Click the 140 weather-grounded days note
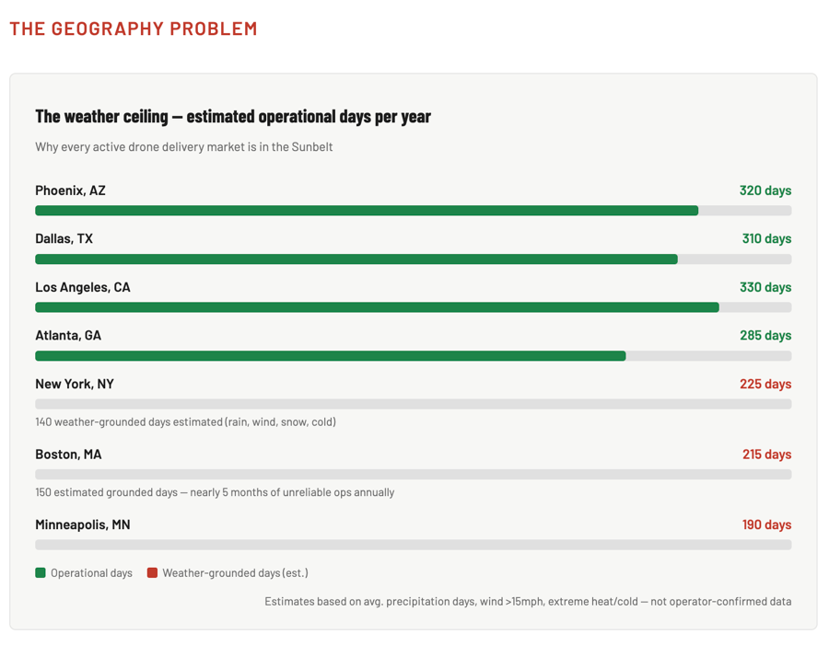 pos(185,421)
